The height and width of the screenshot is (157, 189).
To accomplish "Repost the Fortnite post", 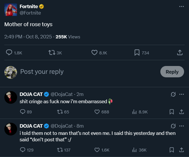I will (52, 53).
